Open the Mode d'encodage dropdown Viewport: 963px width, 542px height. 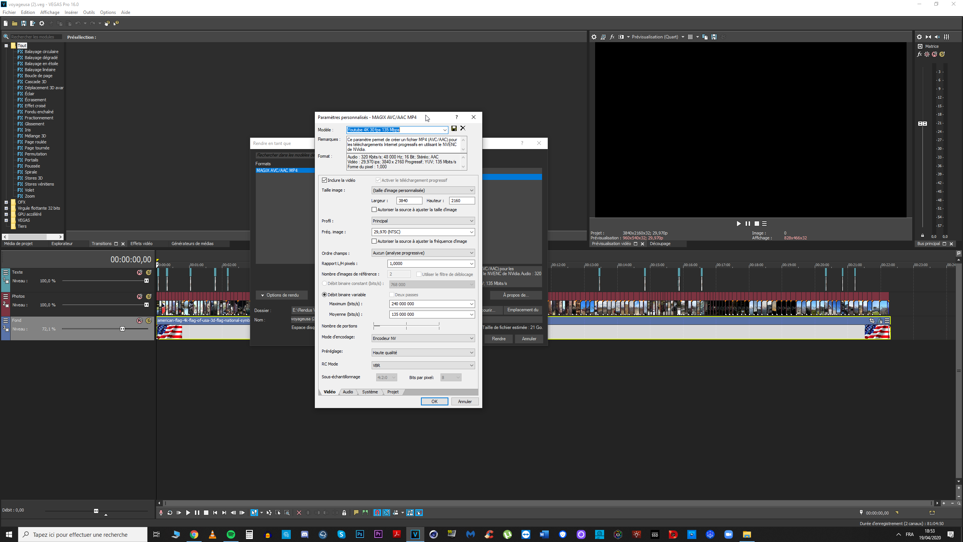(423, 338)
